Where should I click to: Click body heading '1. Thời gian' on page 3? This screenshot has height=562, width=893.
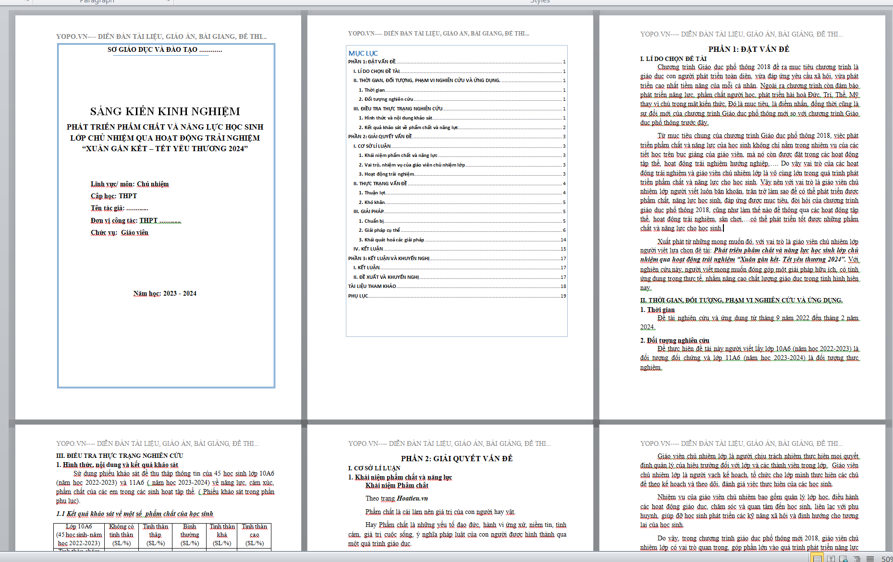[657, 310]
